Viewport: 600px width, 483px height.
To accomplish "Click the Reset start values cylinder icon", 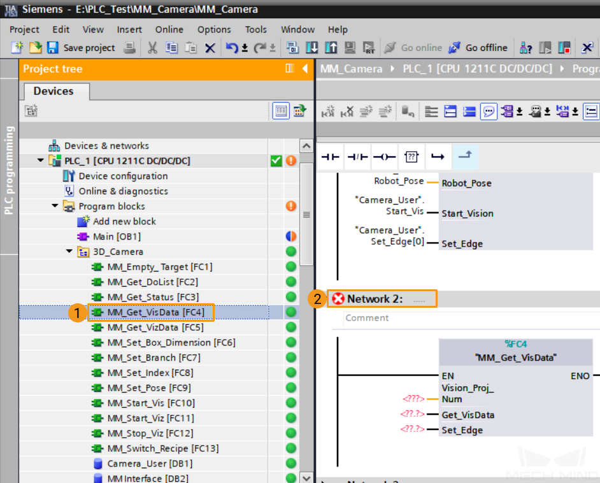I will pyautogui.click(x=408, y=112).
